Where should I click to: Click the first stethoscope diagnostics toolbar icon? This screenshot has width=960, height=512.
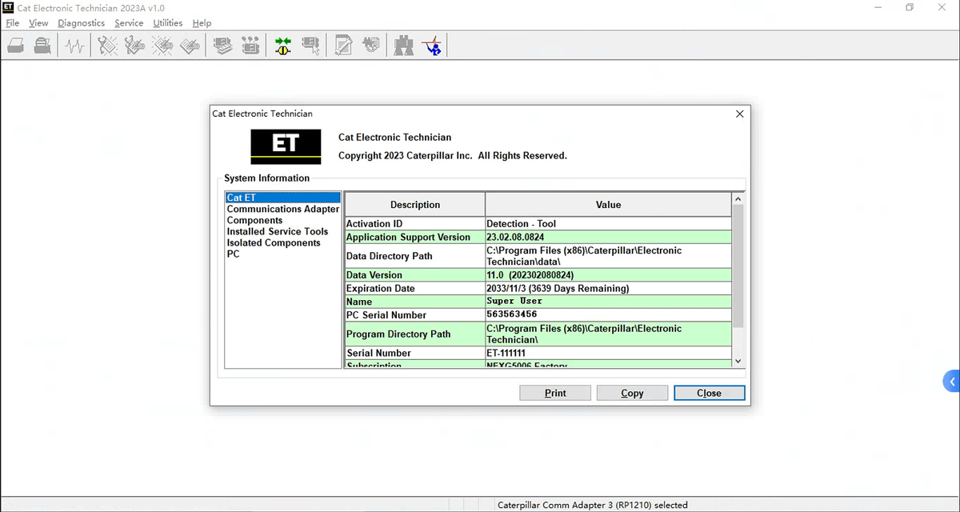pos(107,46)
